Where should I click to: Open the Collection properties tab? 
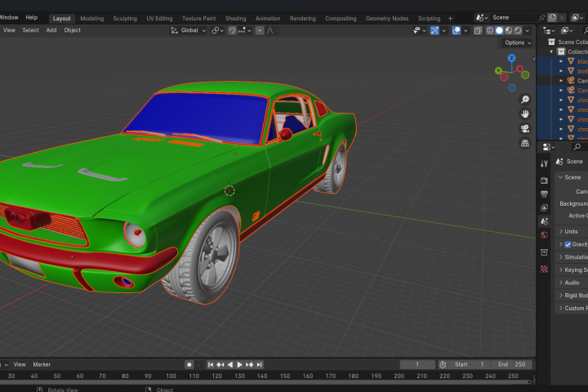coord(544,252)
